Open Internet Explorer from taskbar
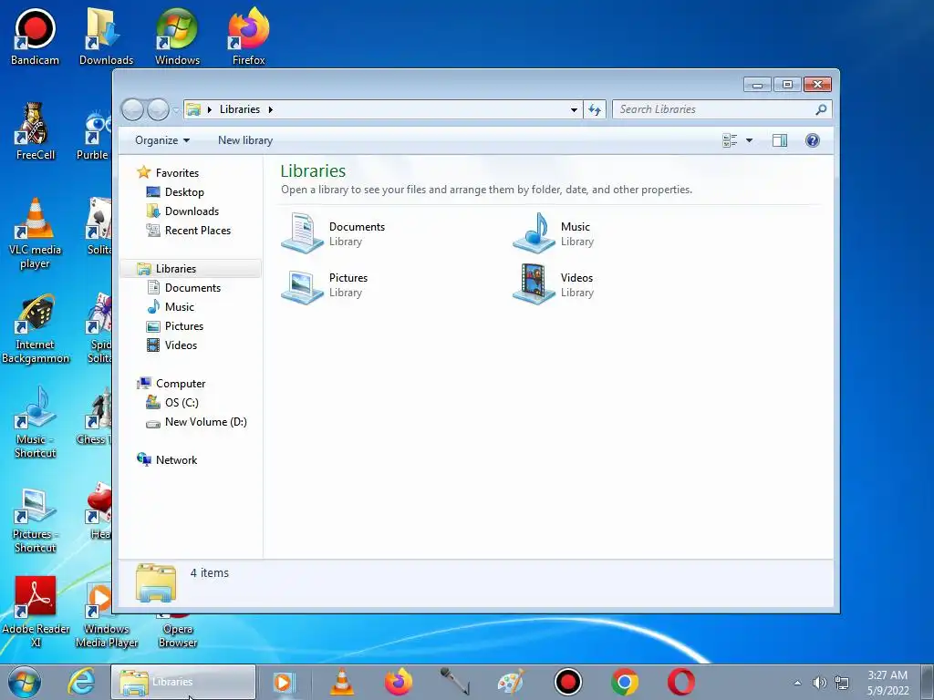The height and width of the screenshot is (700, 934). (81, 682)
